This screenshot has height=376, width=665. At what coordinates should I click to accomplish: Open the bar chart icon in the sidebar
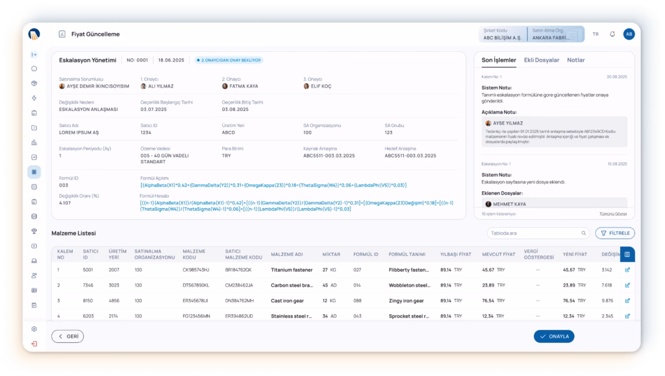click(x=34, y=142)
